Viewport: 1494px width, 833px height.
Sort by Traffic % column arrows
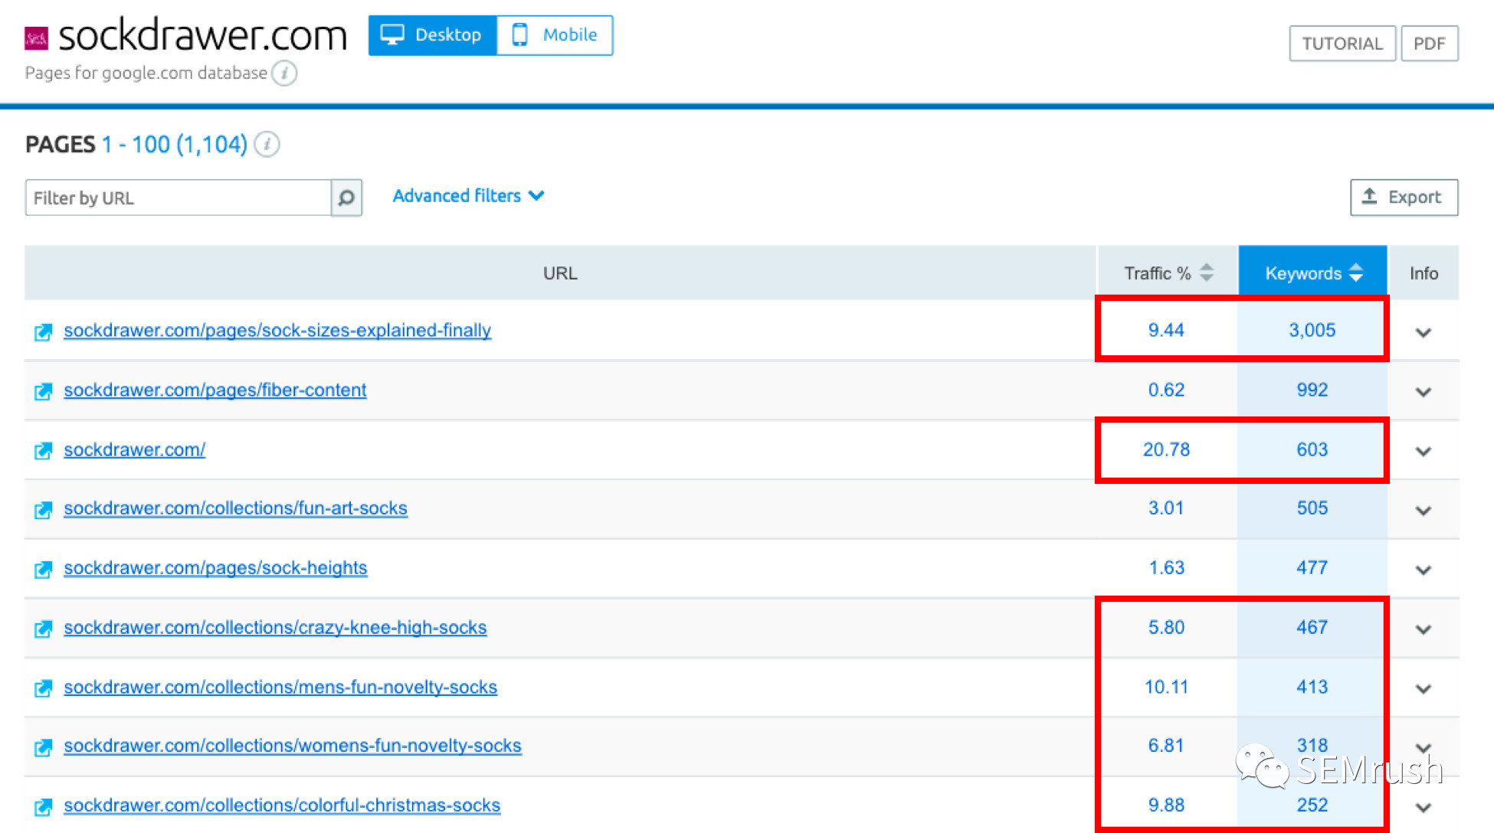click(x=1207, y=273)
